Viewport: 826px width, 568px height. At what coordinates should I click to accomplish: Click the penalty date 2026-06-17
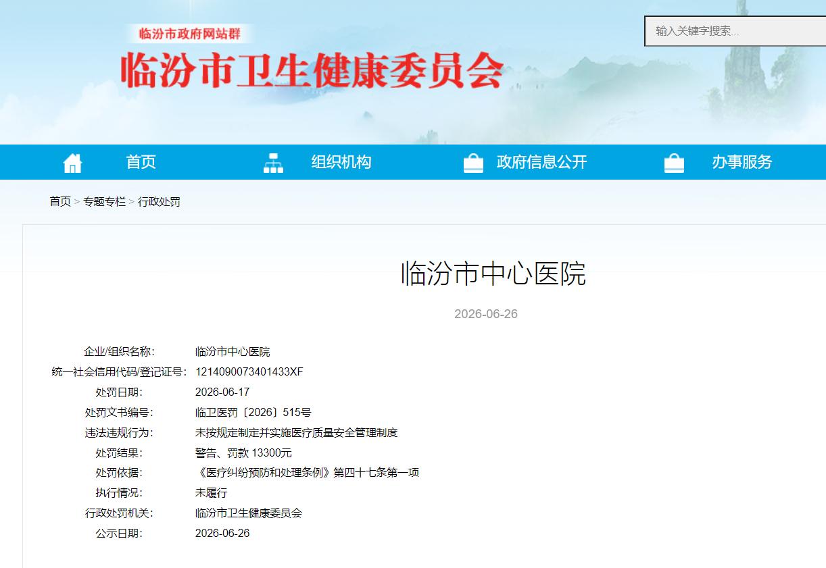[222, 392]
